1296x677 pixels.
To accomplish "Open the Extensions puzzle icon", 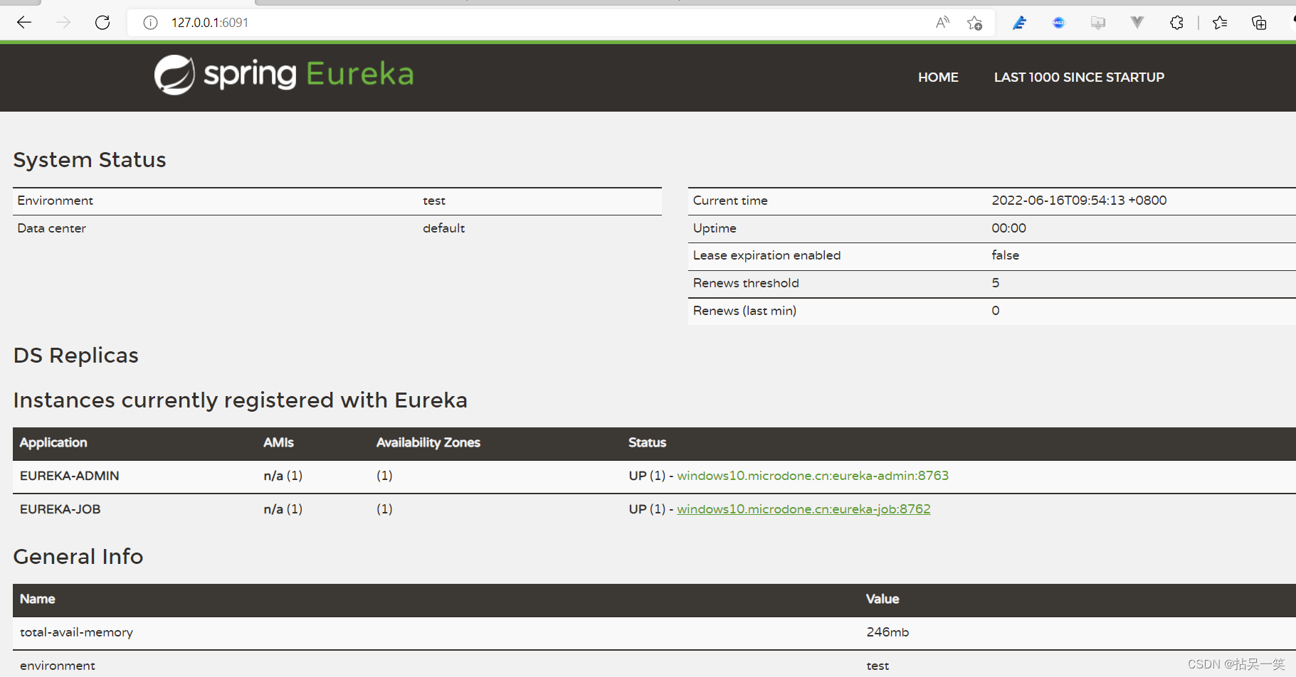I will 1176,23.
